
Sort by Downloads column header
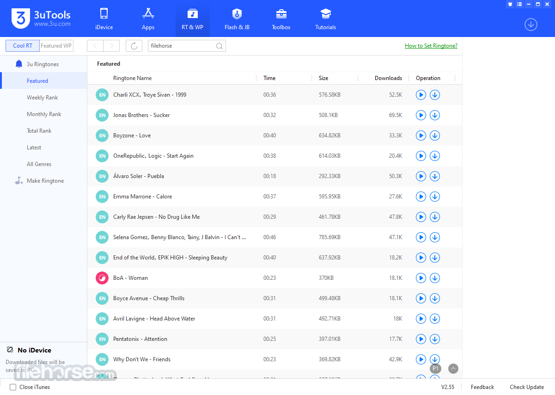[388, 78]
